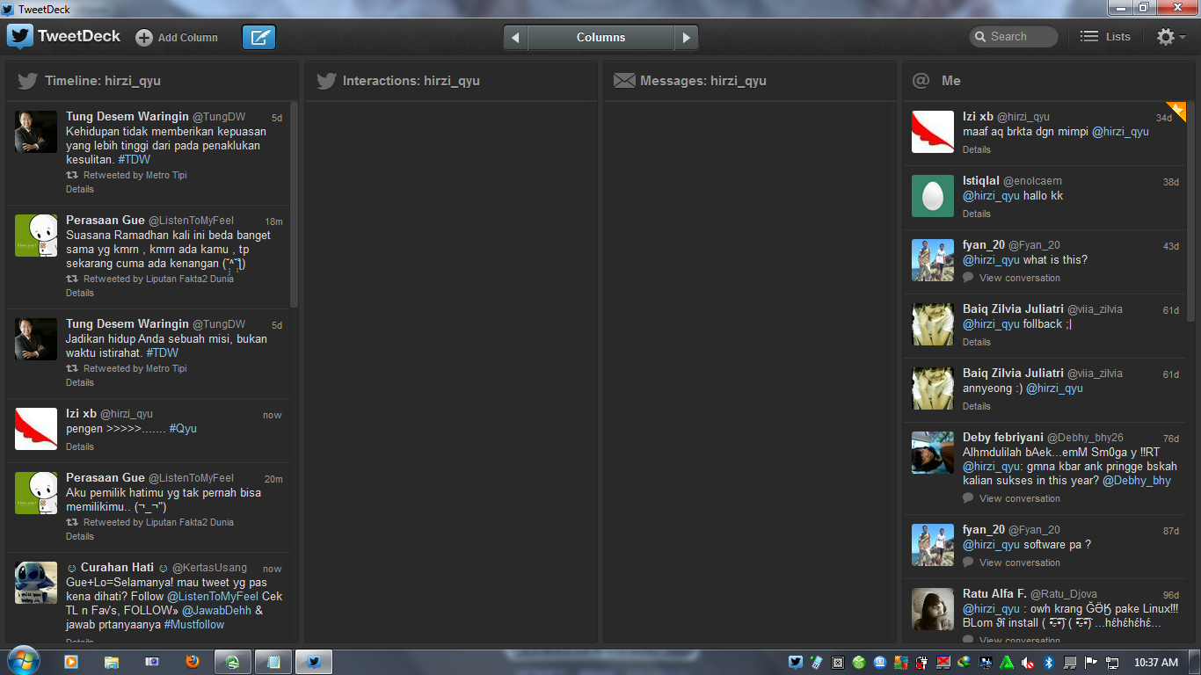Click the Bluetooth tray icon

[1049, 663]
